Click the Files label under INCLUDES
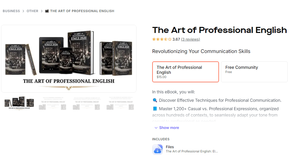 (170, 147)
